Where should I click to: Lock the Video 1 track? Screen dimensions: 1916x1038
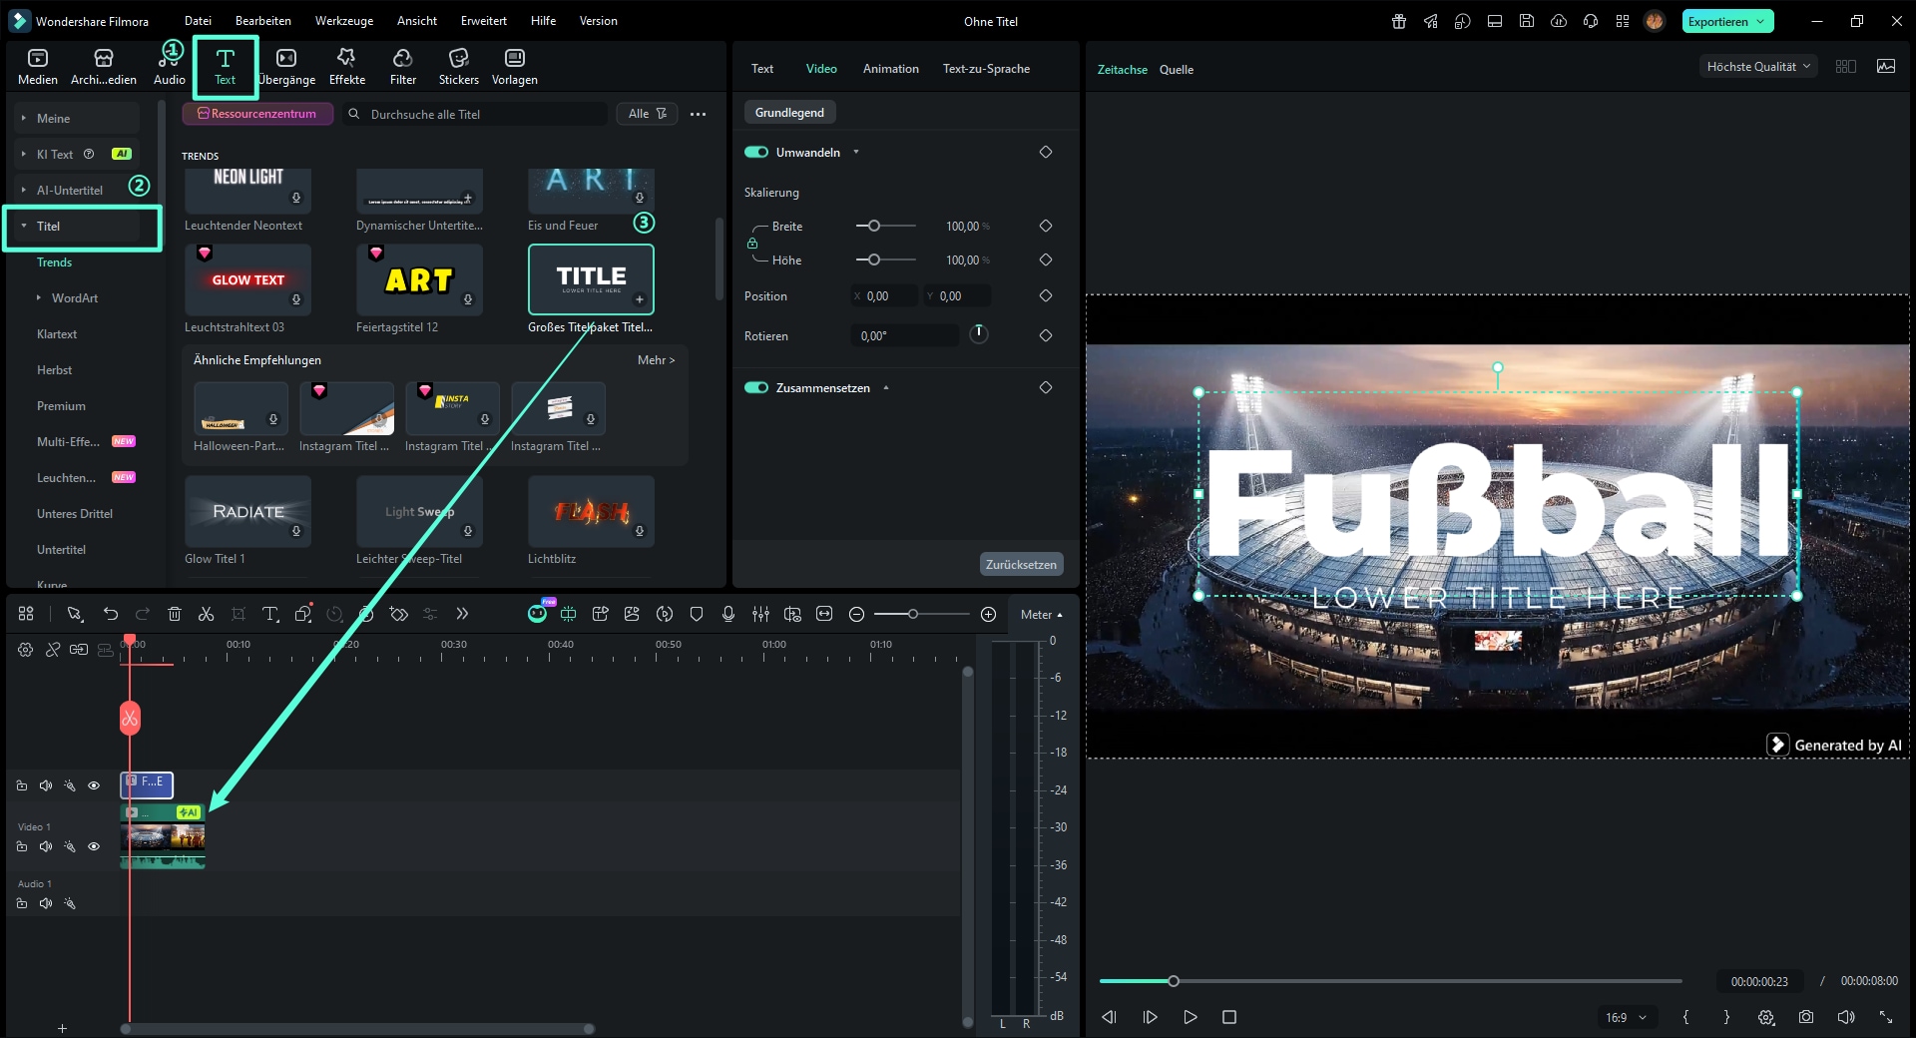tap(22, 846)
